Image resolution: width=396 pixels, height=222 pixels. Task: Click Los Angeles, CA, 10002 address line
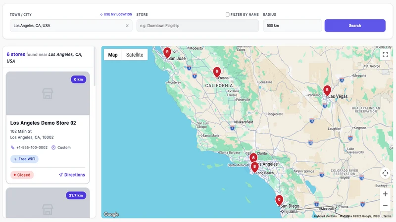[x=32, y=137]
